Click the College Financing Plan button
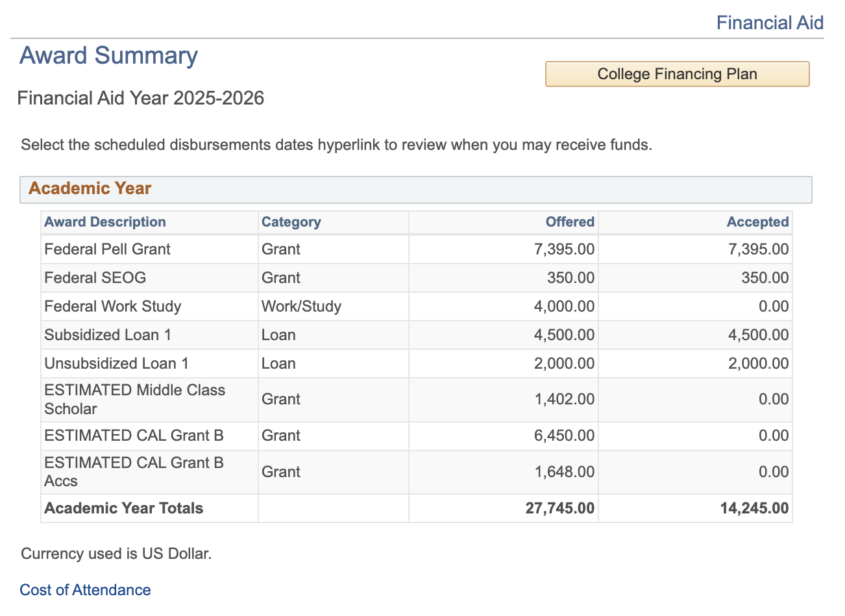 click(677, 74)
